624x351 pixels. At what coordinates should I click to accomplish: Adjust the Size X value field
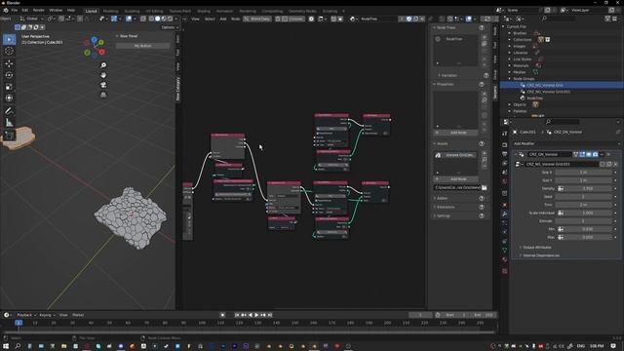coord(583,173)
